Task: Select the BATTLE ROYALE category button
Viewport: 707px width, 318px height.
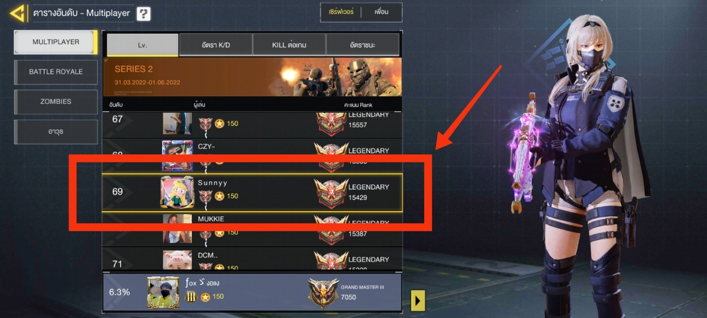Action: point(56,72)
